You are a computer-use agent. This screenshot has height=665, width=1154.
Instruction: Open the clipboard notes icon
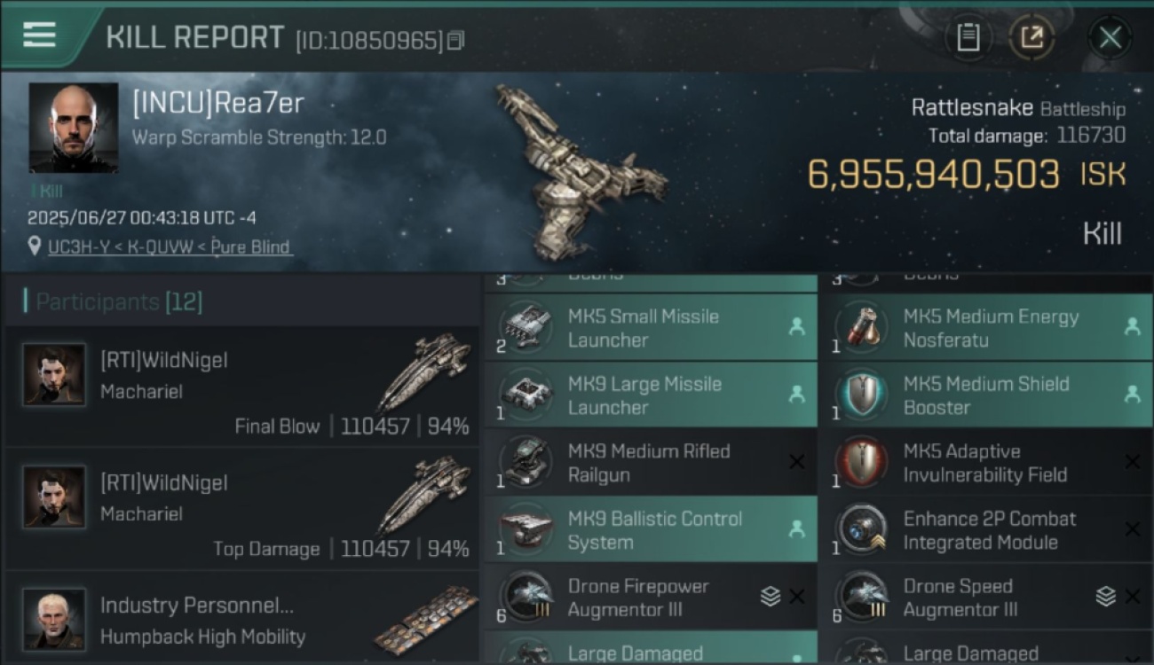968,38
